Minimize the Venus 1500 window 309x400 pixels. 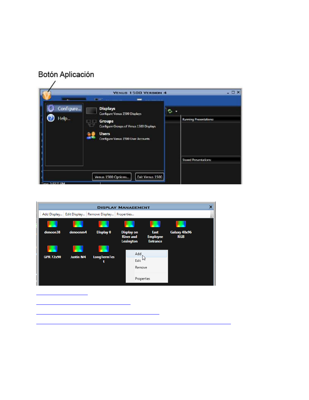(x=228, y=93)
